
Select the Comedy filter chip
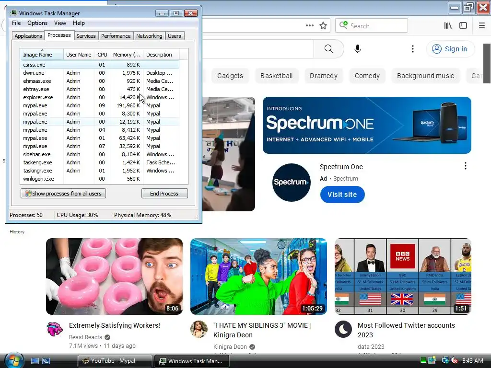click(367, 76)
